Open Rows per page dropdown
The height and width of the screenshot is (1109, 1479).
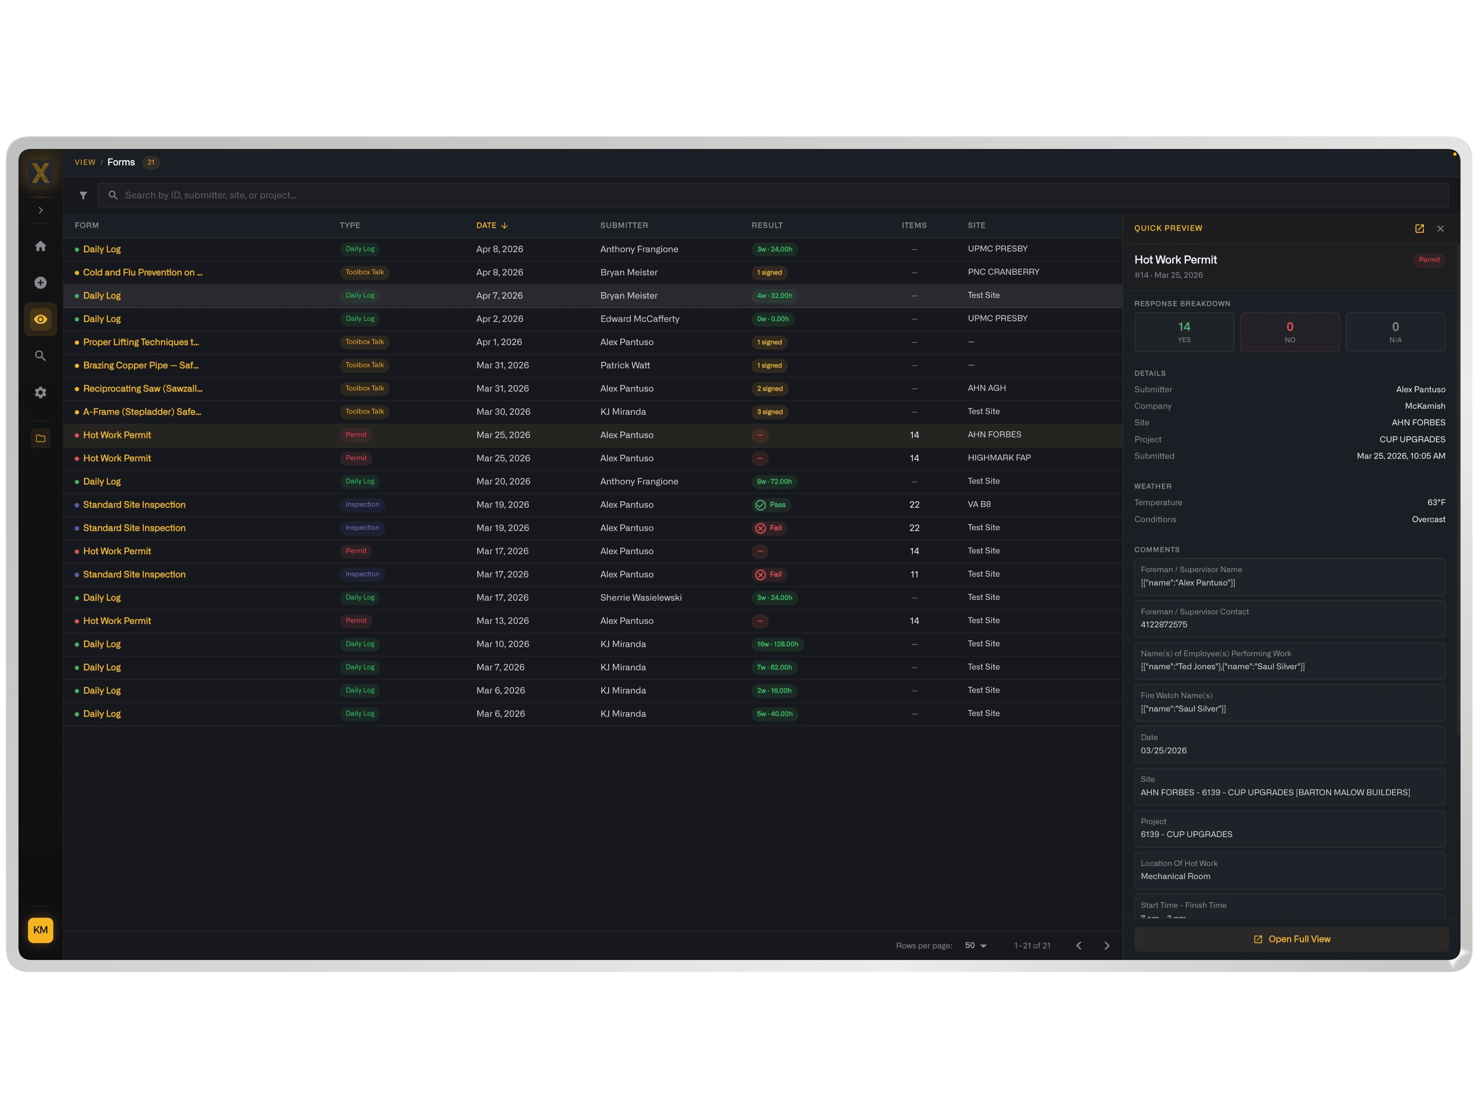click(x=976, y=946)
